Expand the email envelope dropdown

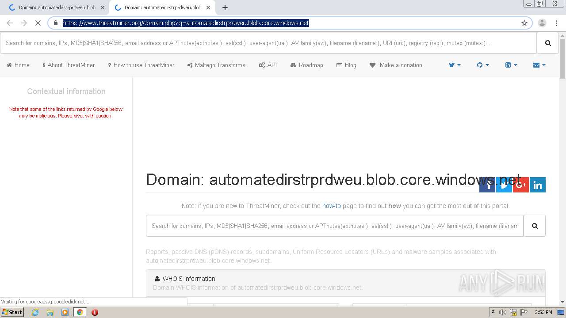[539, 65]
